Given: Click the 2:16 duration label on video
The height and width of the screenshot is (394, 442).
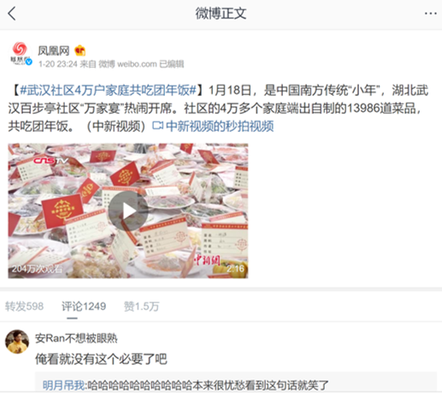Looking at the screenshot, I should 235,269.
